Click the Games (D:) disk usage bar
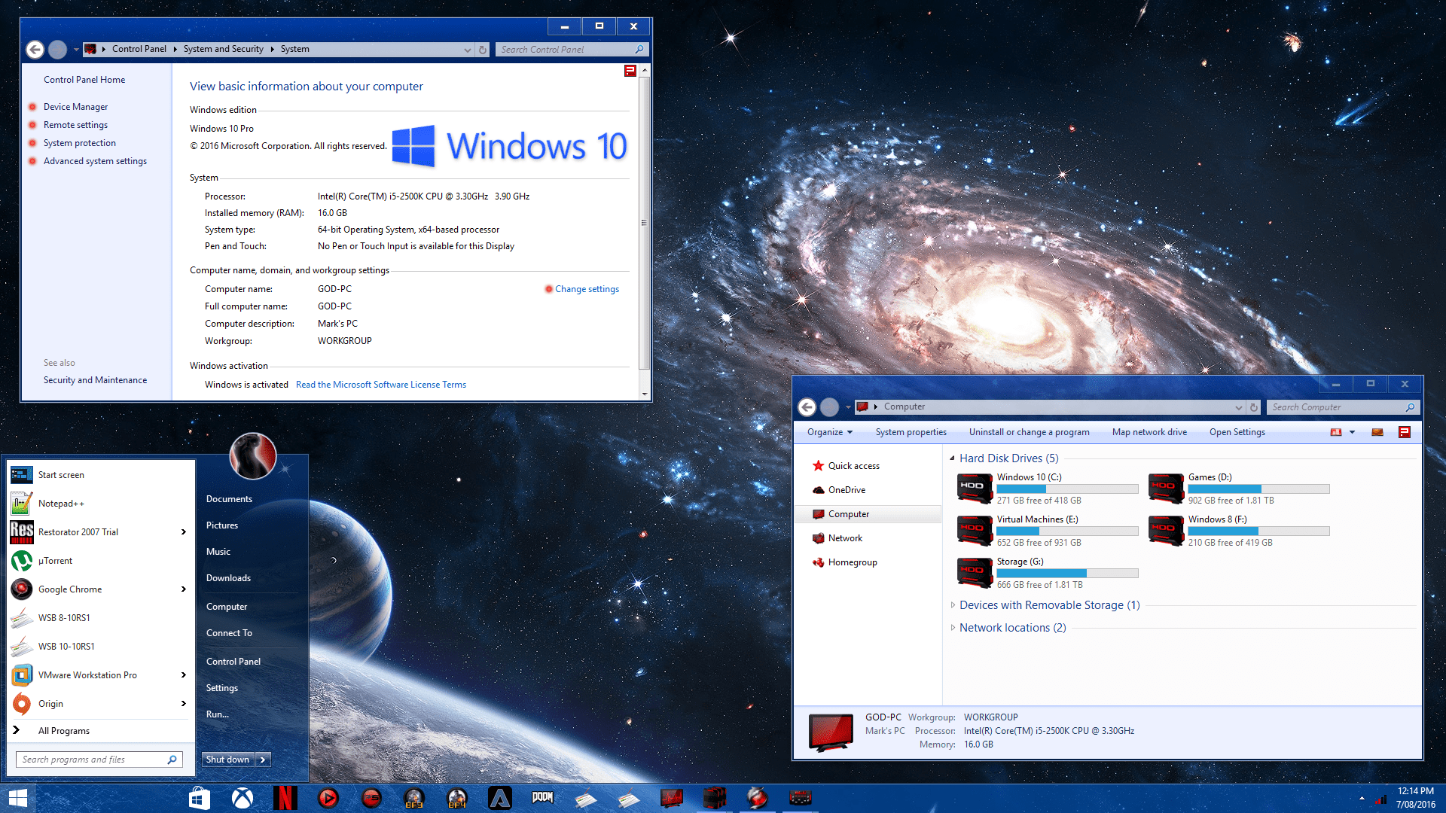Viewport: 1446px width, 813px height. click(1258, 489)
